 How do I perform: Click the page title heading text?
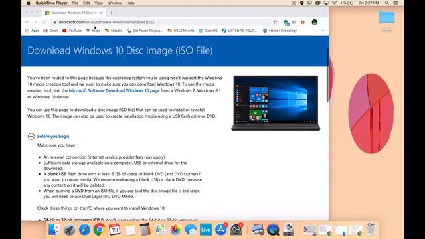click(x=120, y=50)
